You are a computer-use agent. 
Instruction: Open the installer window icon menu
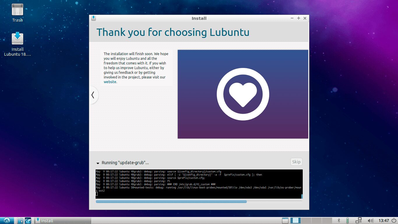click(x=93, y=18)
